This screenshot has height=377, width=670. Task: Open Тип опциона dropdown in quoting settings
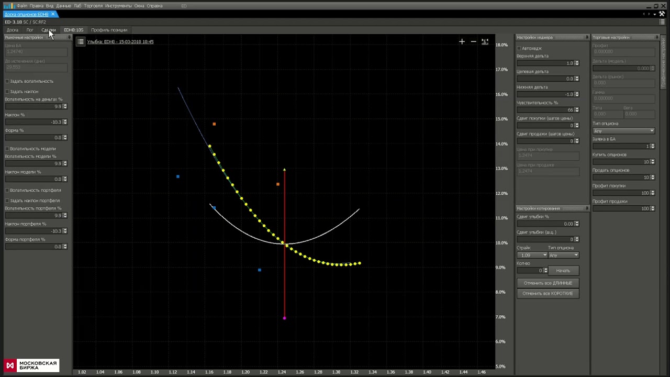(x=564, y=255)
